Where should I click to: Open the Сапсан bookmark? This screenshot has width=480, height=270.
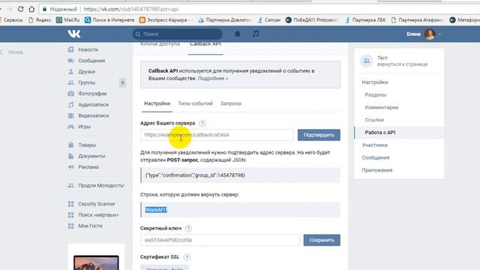[x=269, y=20]
